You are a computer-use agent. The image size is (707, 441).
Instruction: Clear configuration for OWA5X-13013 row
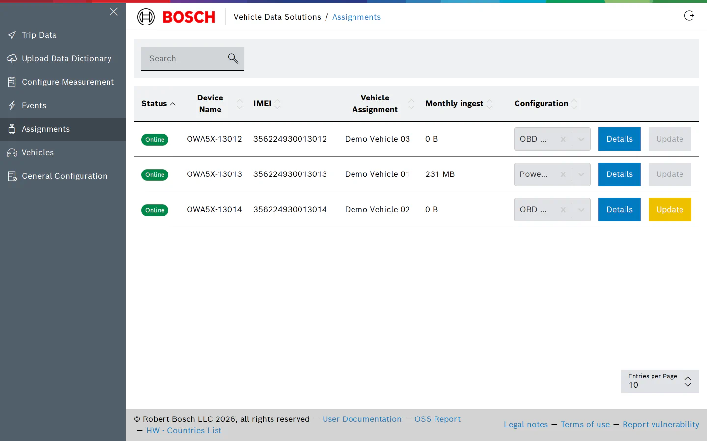pos(563,174)
